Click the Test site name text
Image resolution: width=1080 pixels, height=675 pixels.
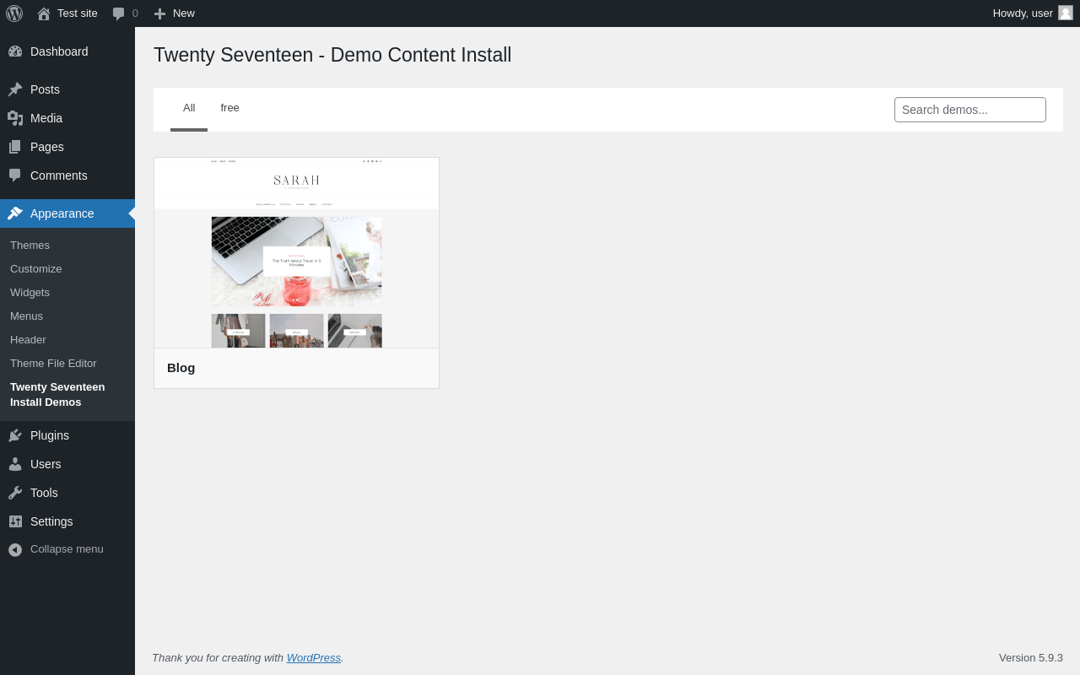pyautogui.click(x=78, y=13)
